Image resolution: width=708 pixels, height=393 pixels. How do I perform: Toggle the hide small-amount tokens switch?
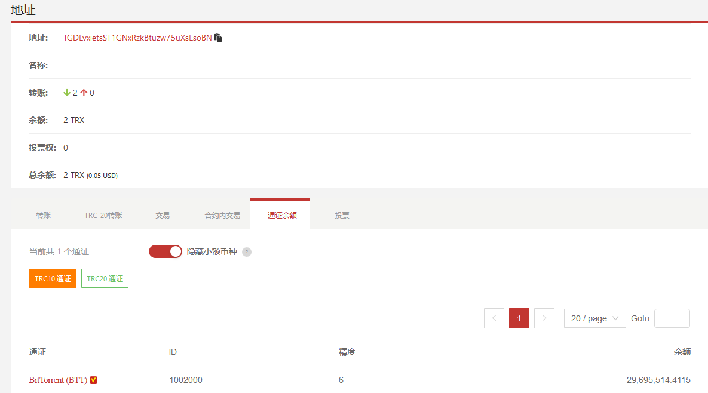(x=165, y=251)
